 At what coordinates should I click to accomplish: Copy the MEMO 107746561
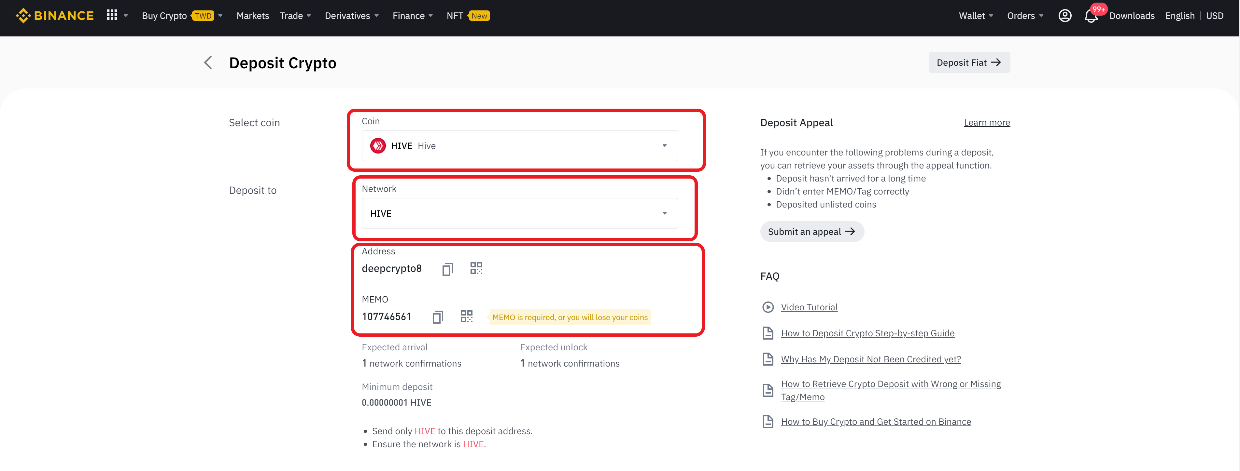tap(438, 317)
